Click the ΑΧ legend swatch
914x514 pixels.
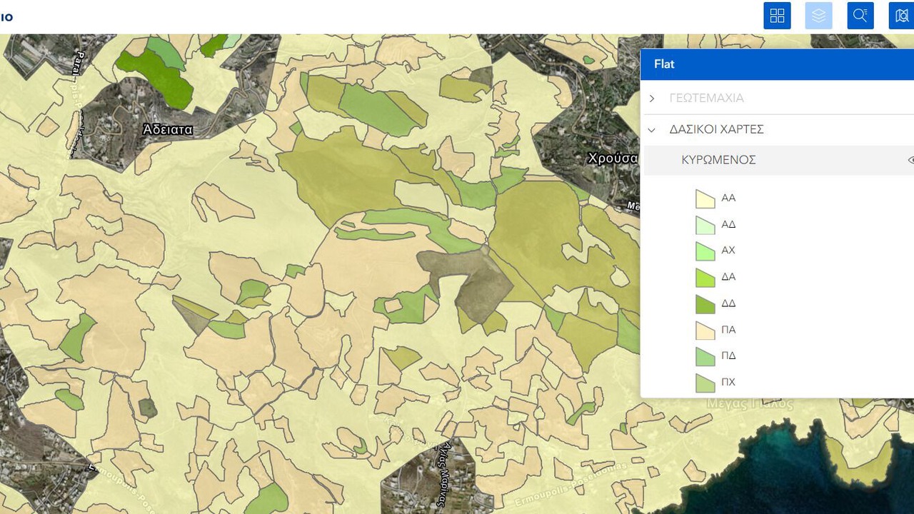(x=705, y=251)
